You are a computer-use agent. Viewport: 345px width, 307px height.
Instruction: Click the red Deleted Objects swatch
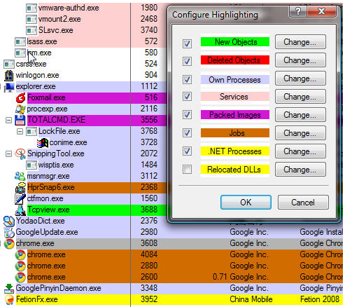(235, 60)
